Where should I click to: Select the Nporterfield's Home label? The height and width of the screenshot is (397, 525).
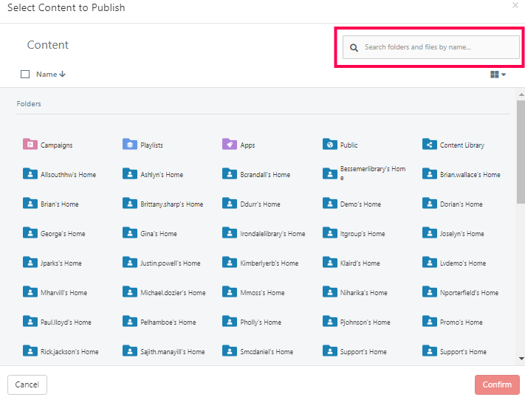[469, 292]
